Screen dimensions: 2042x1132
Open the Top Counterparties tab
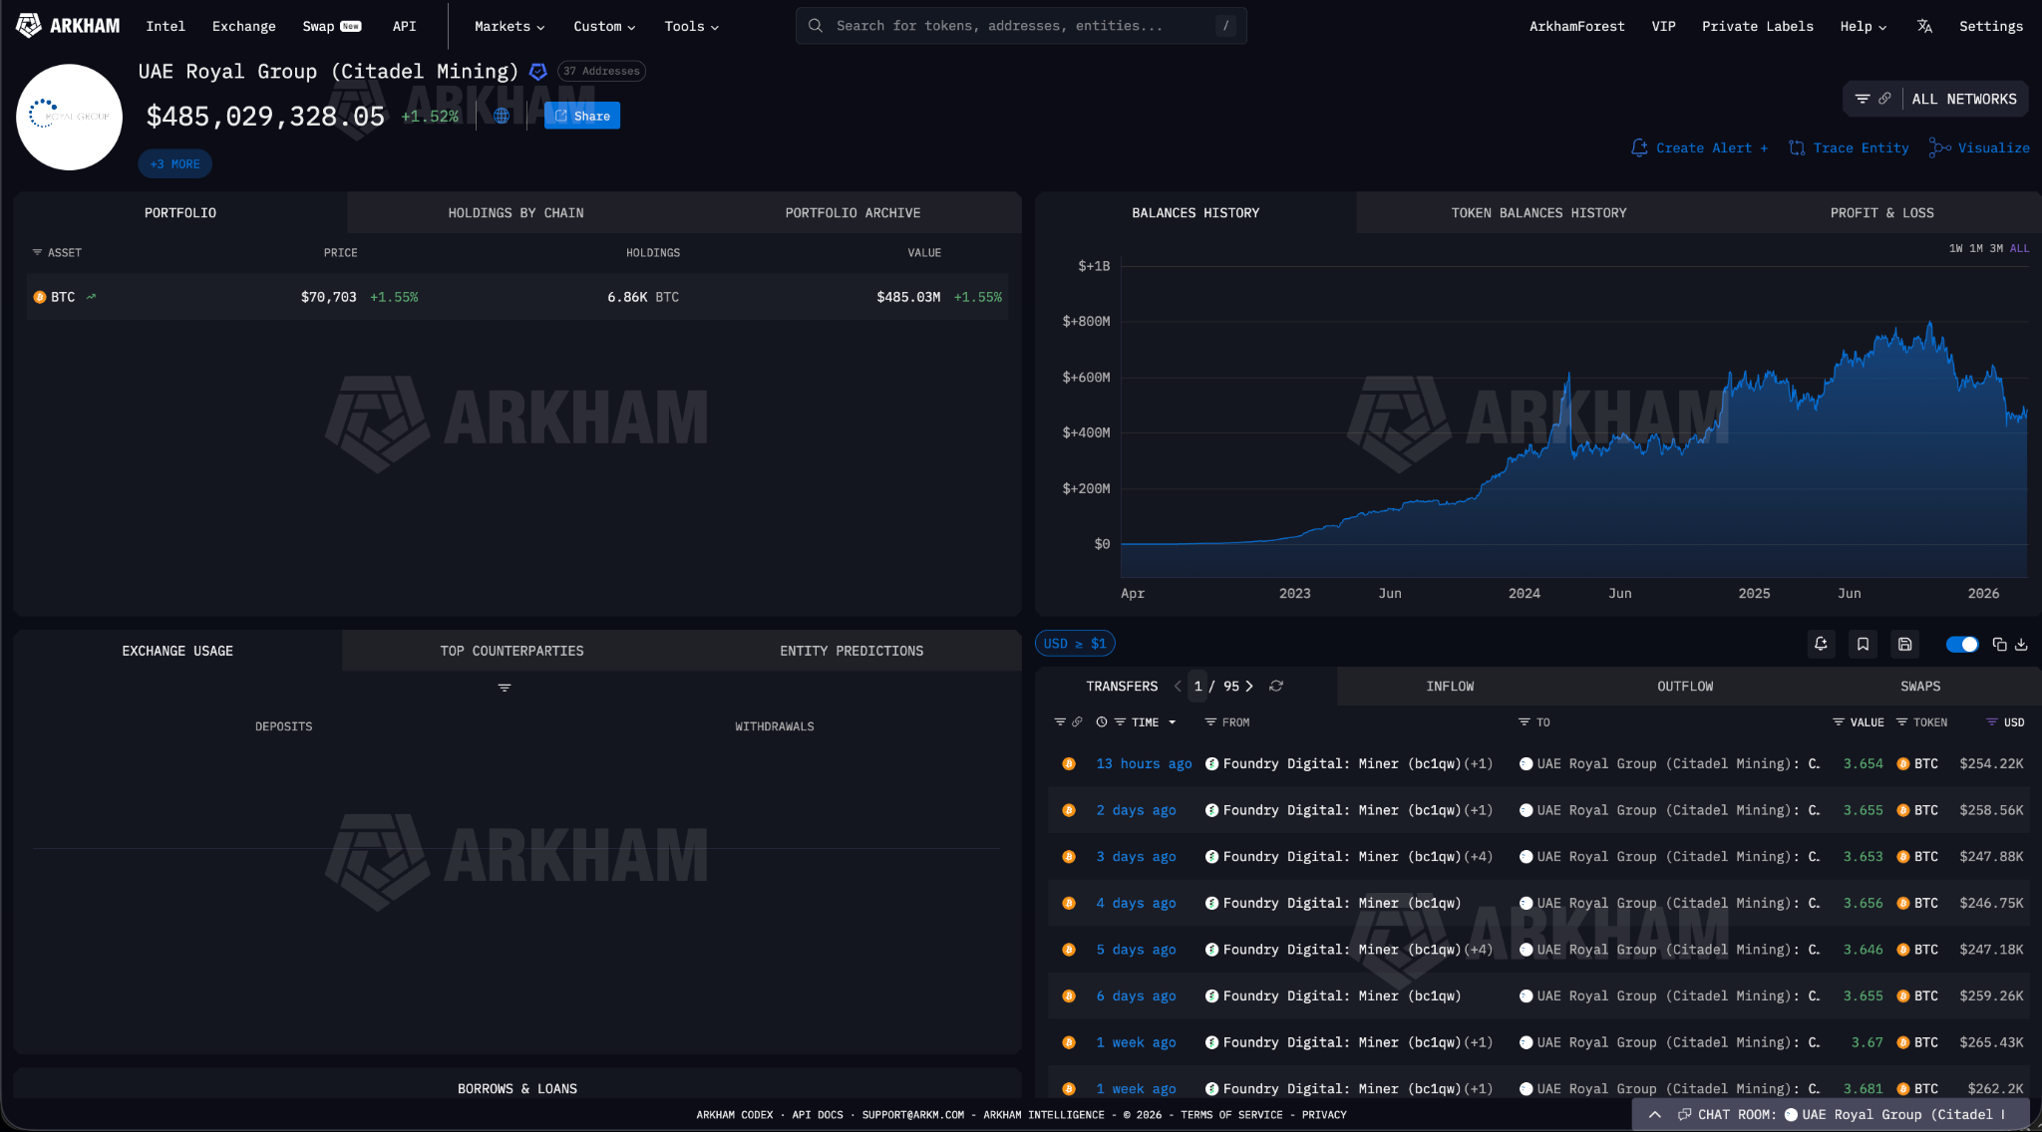coord(511,650)
